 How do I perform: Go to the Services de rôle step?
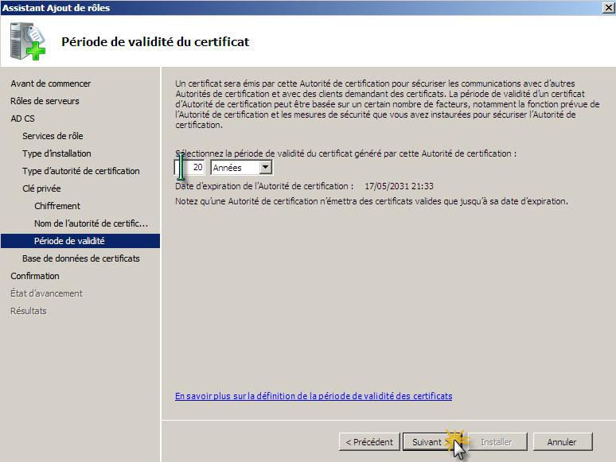tap(53, 136)
